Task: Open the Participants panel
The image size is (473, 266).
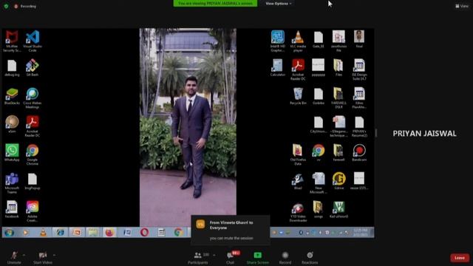Action: coord(198,258)
